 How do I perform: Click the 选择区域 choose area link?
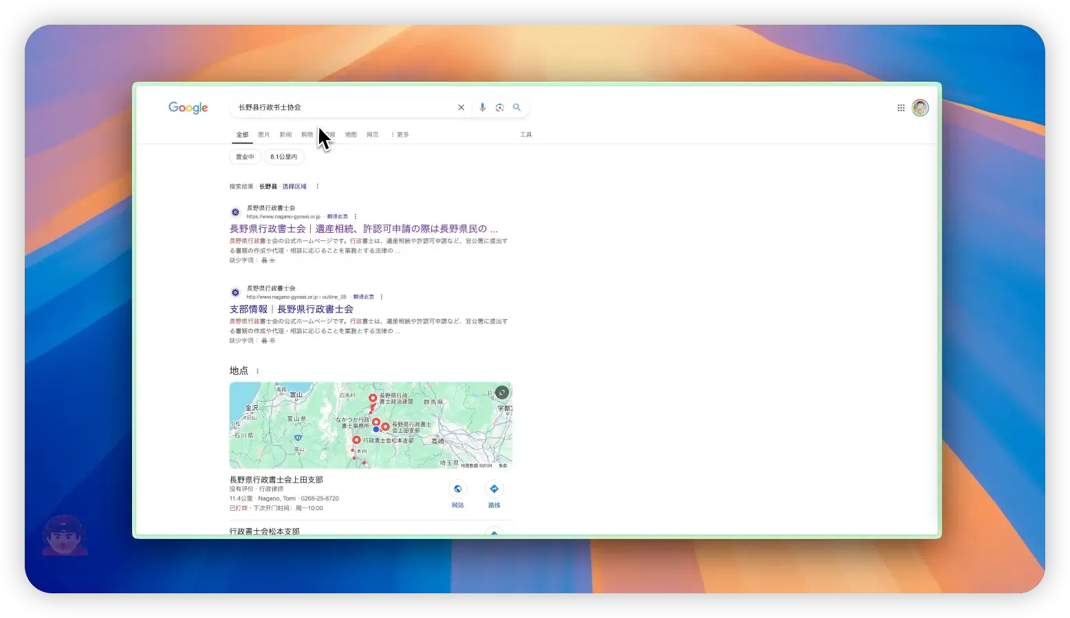pos(294,187)
